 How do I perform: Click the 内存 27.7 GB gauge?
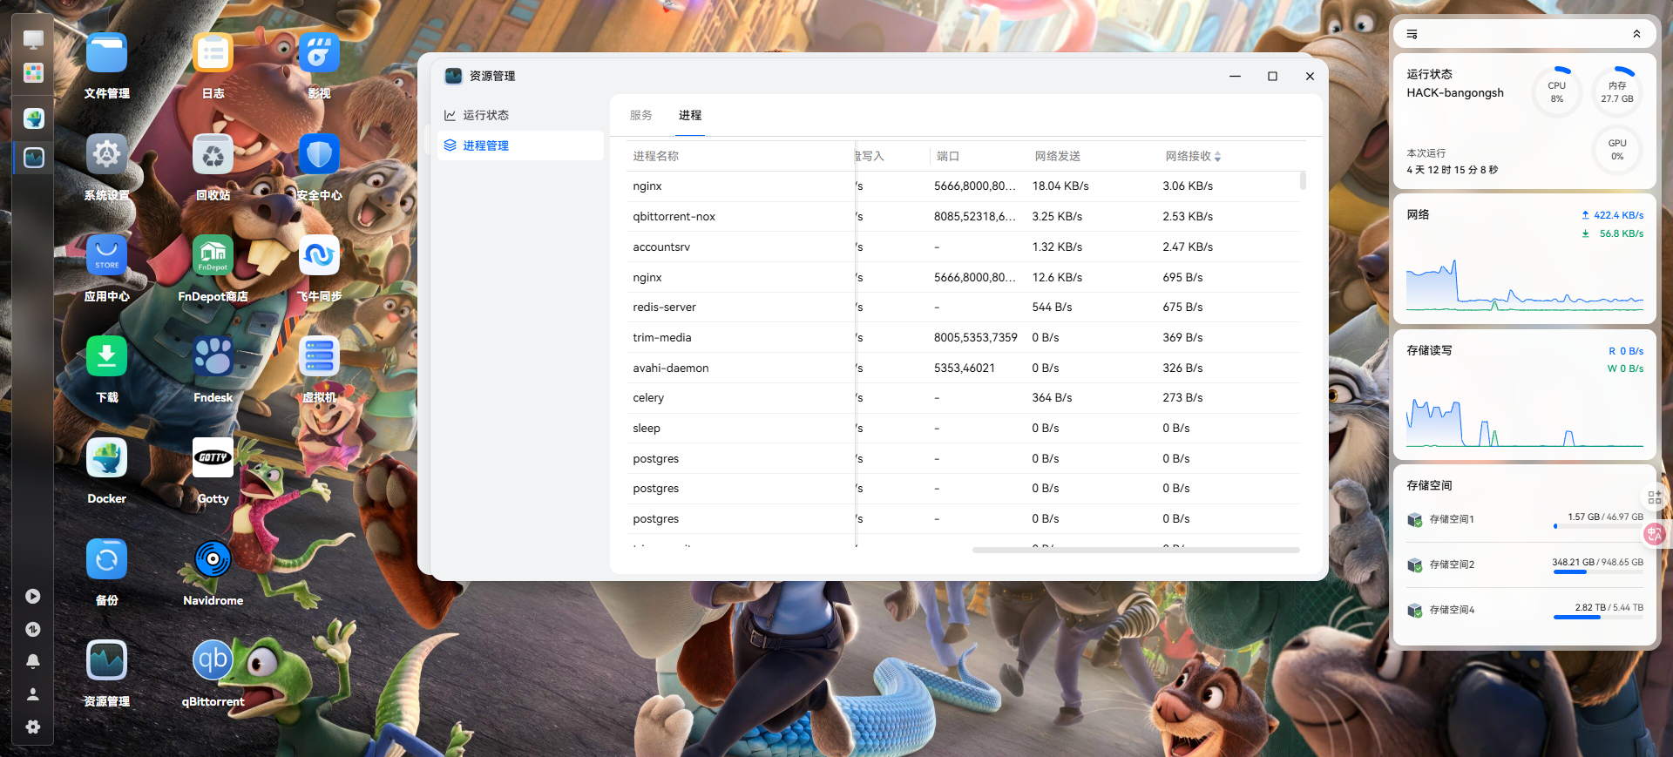click(1617, 91)
